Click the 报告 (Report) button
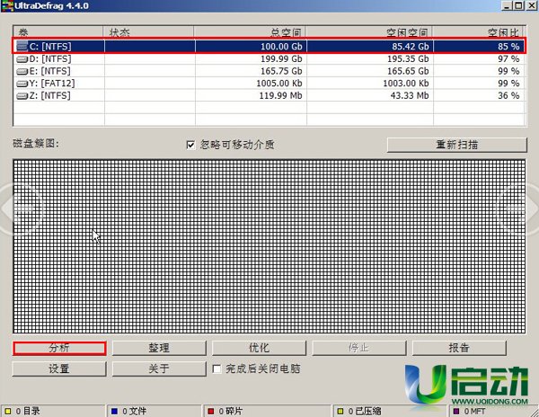The image size is (539, 417). [x=459, y=348]
